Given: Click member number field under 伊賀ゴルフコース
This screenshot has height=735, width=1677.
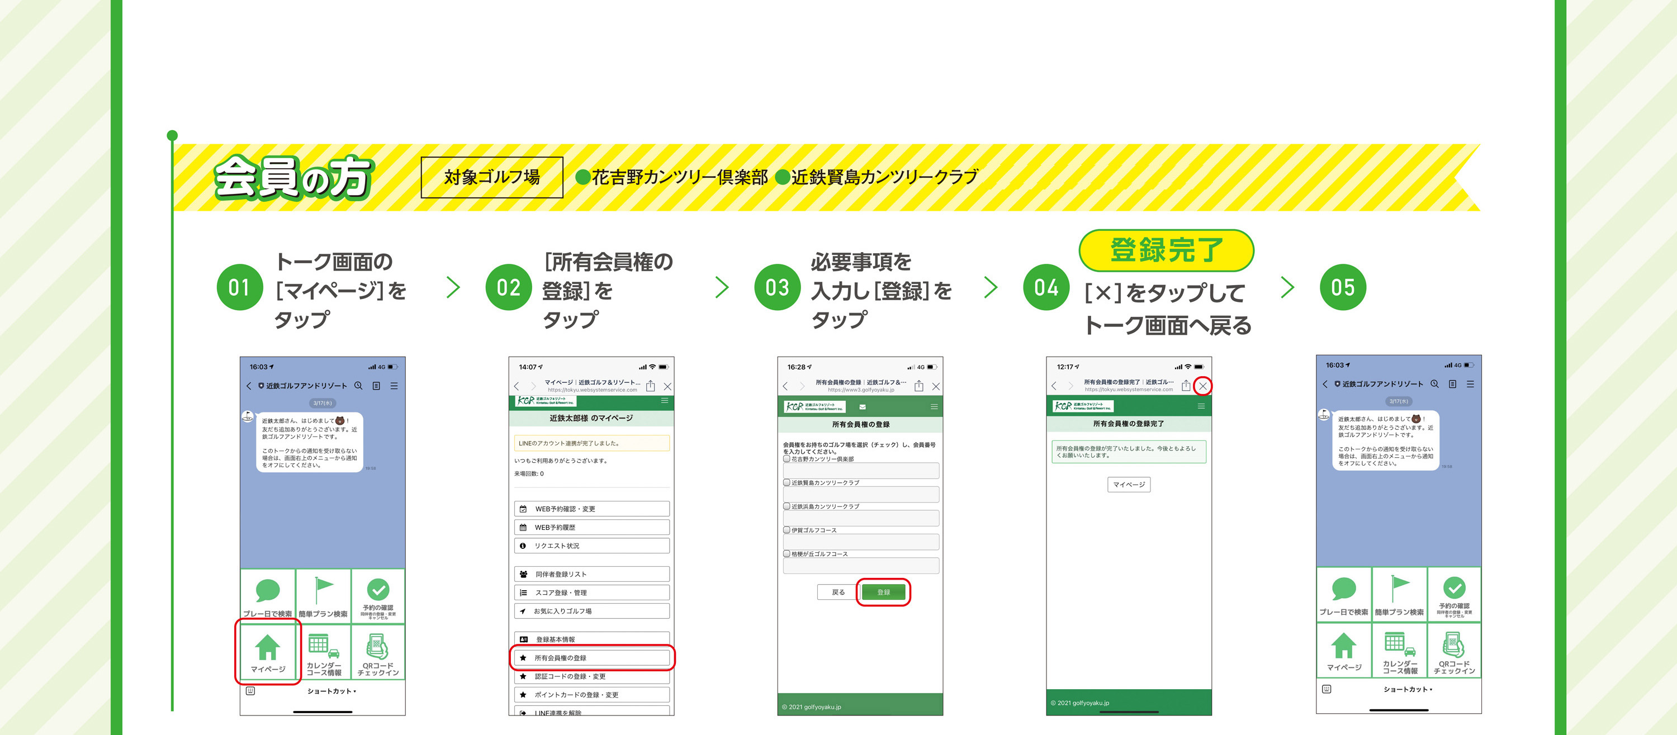Looking at the screenshot, I should (x=861, y=542).
